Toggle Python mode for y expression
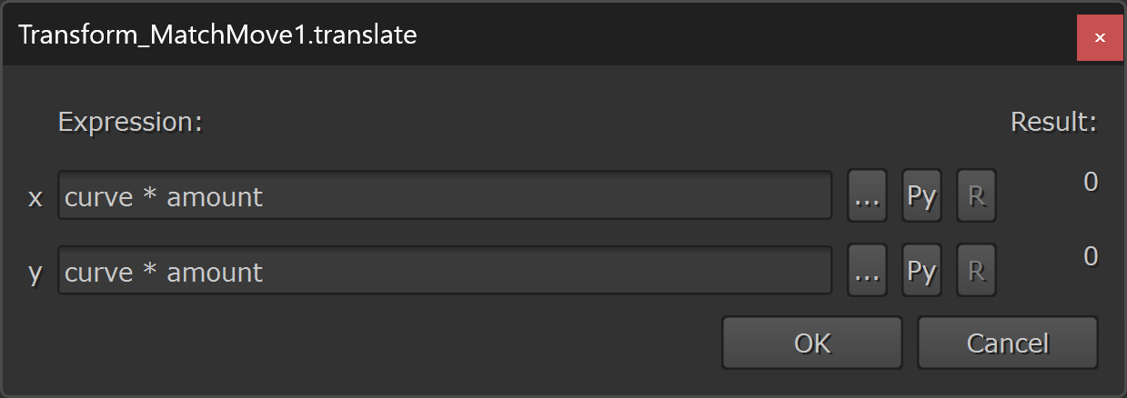The width and height of the screenshot is (1127, 398). point(921,270)
